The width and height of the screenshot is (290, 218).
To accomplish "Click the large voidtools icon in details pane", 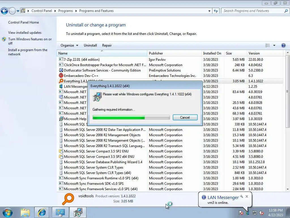I will (68, 199).
